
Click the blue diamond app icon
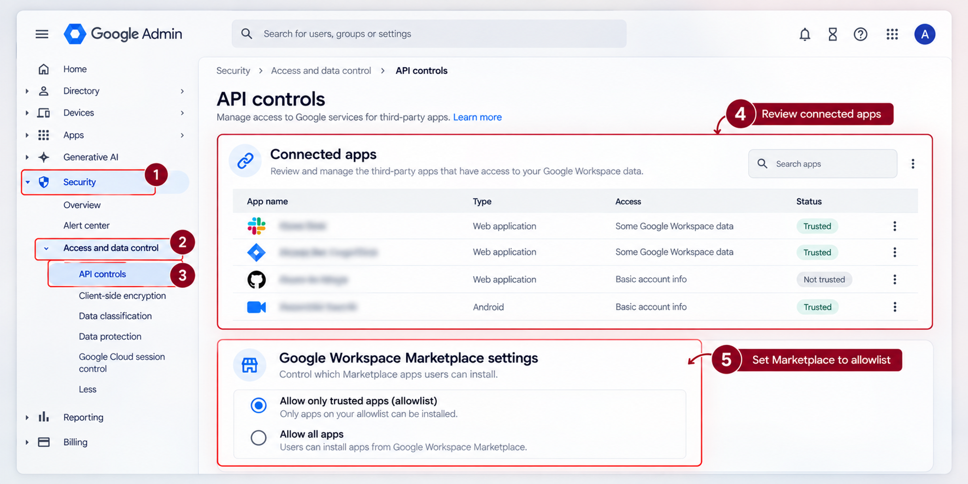click(256, 252)
